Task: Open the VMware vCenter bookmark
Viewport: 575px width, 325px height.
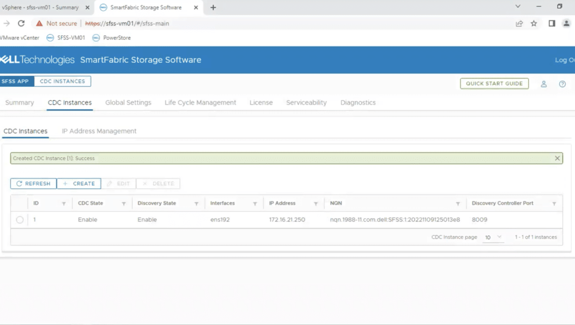Action: tap(20, 38)
